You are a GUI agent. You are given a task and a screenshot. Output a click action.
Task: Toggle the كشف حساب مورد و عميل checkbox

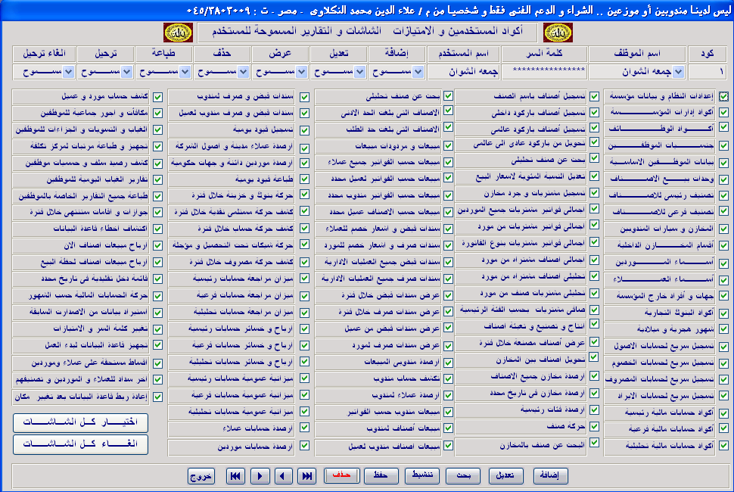(157, 97)
